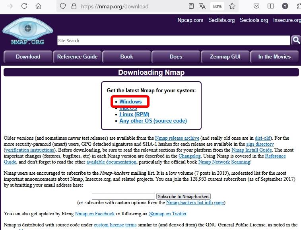
Task: Open the Npcap.com link
Action: tap(190, 20)
